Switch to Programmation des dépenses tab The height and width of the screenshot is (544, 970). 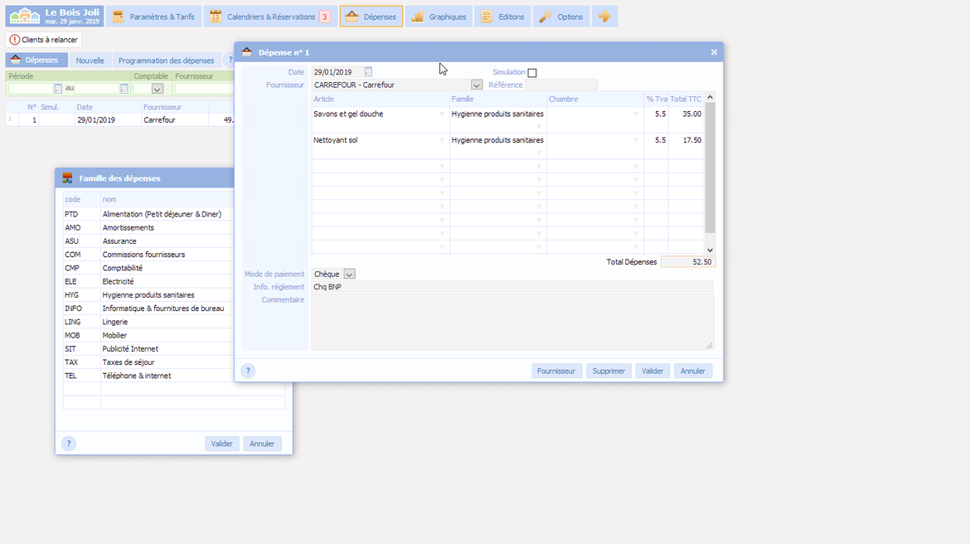click(166, 61)
